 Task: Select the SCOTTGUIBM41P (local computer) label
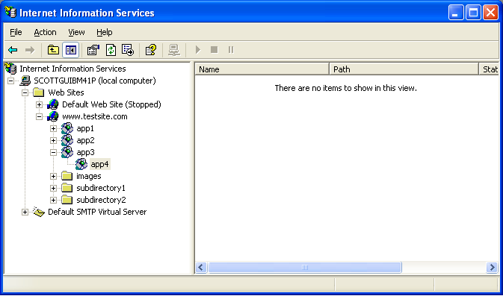tap(95, 81)
